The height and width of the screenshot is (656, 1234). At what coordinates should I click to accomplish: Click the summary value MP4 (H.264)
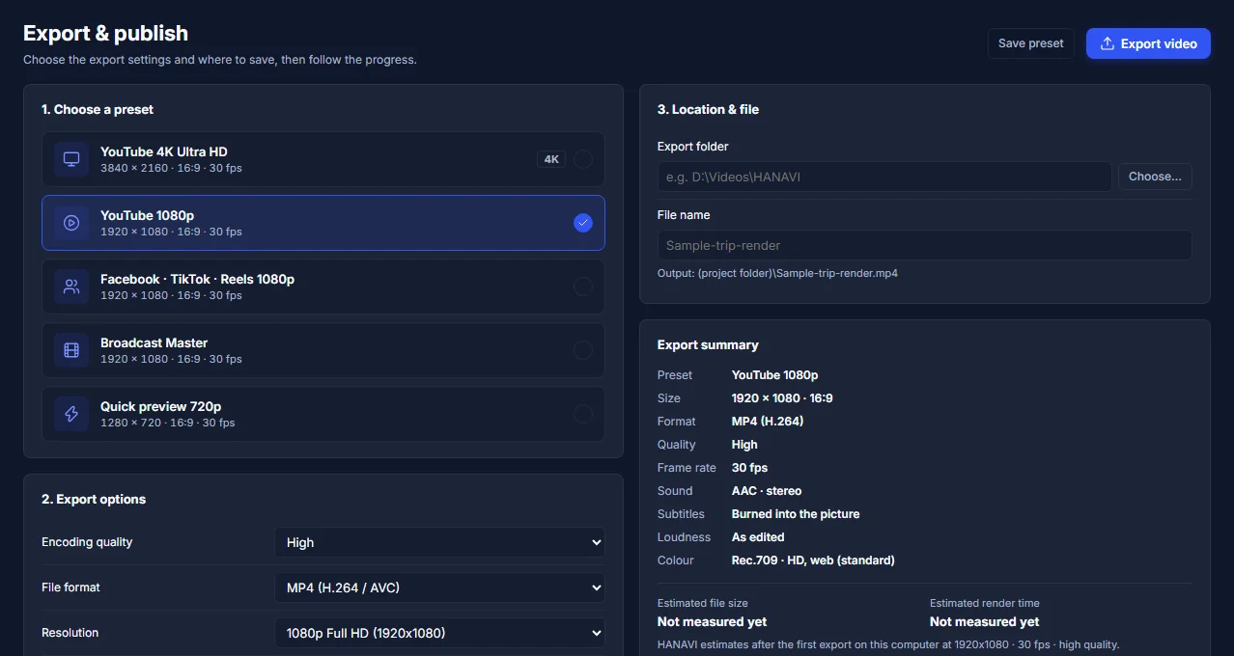[768, 422]
